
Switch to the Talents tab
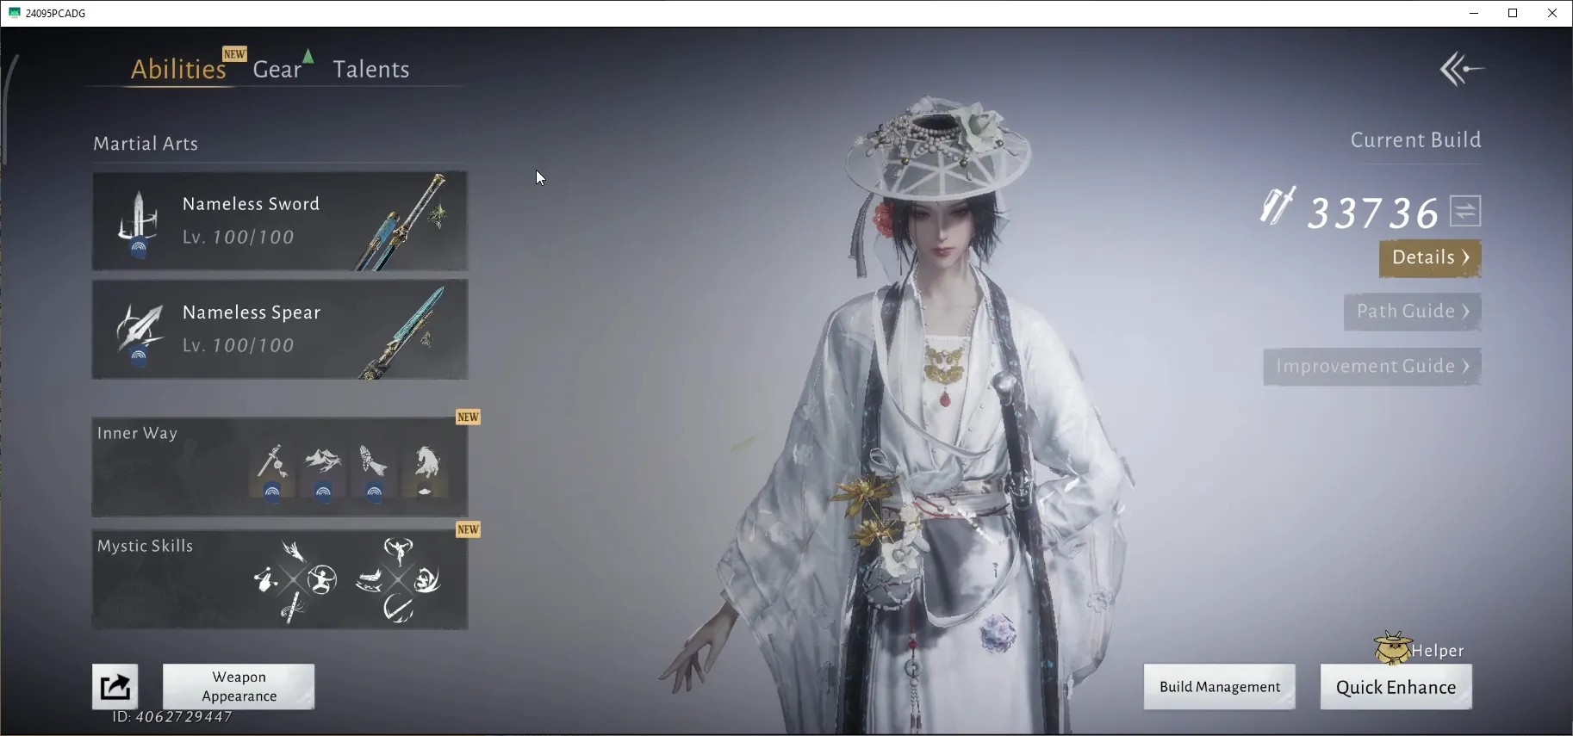click(x=371, y=69)
